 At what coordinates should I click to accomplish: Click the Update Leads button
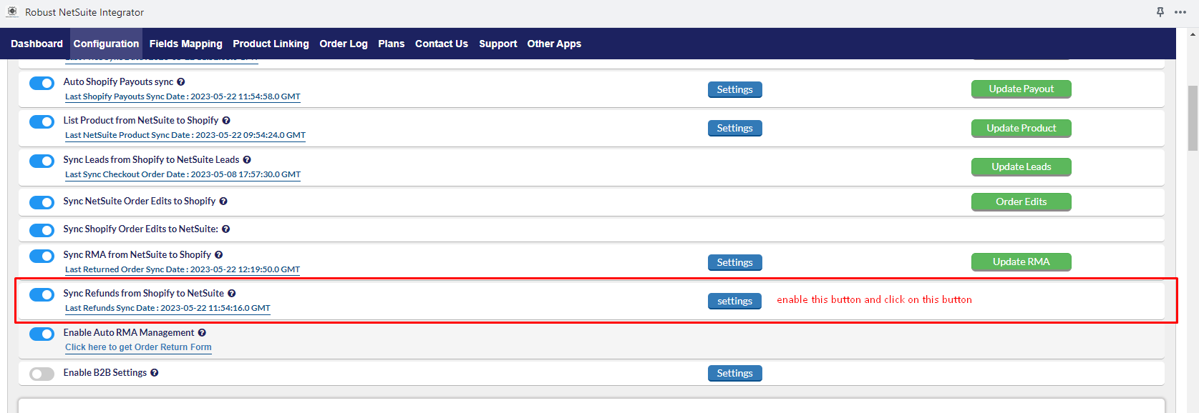[x=1021, y=166]
